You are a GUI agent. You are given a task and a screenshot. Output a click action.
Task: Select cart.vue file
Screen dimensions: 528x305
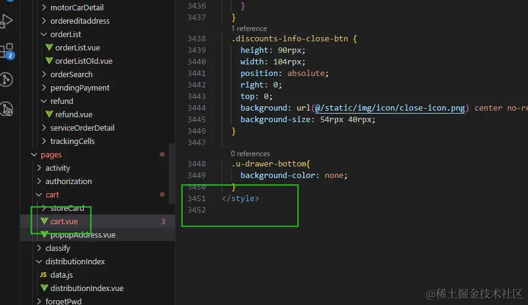(64, 221)
